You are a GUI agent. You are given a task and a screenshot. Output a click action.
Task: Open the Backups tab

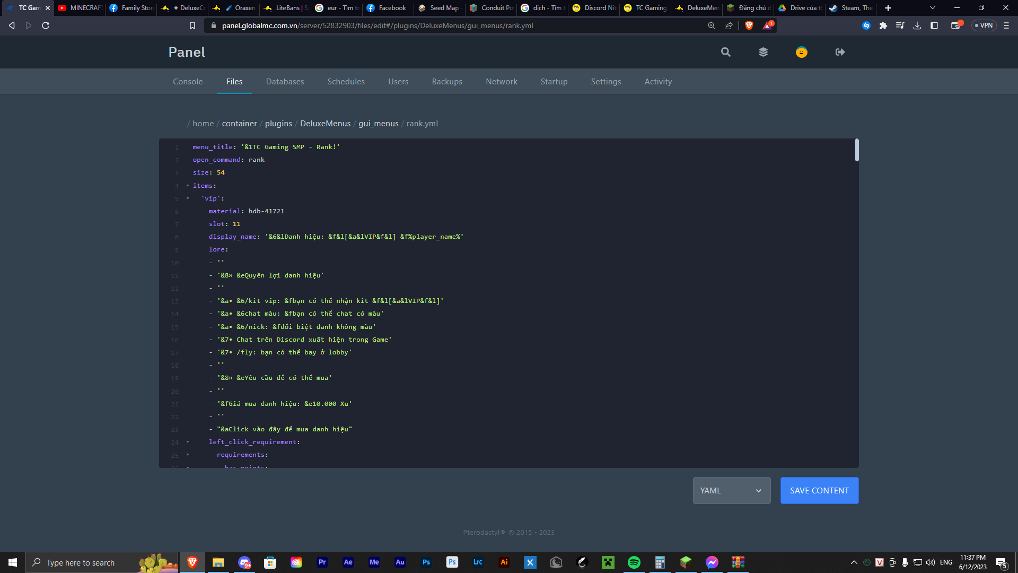coord(446,81)
